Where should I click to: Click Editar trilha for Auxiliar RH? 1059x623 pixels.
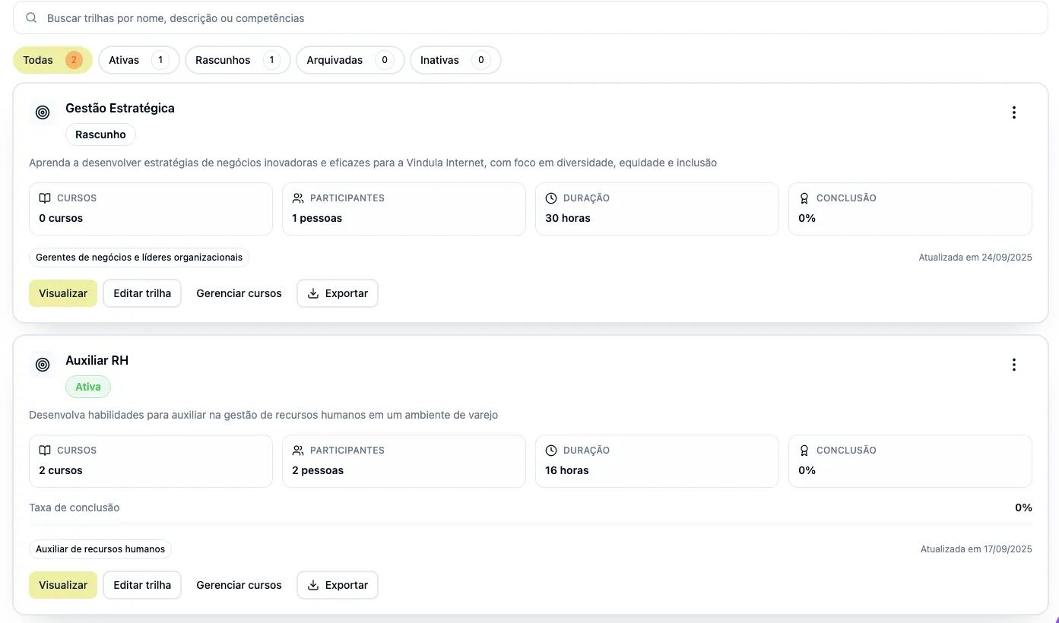point(142,585)
